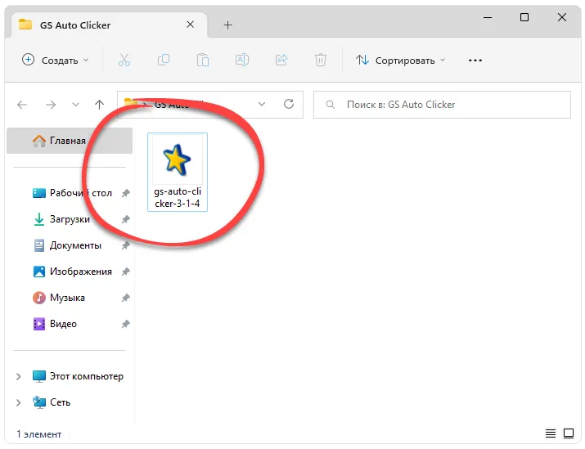Open the Сортировать sort dropdown
Image resolution: width=585 pixels, height=449 pixels.
click(400, 60)
